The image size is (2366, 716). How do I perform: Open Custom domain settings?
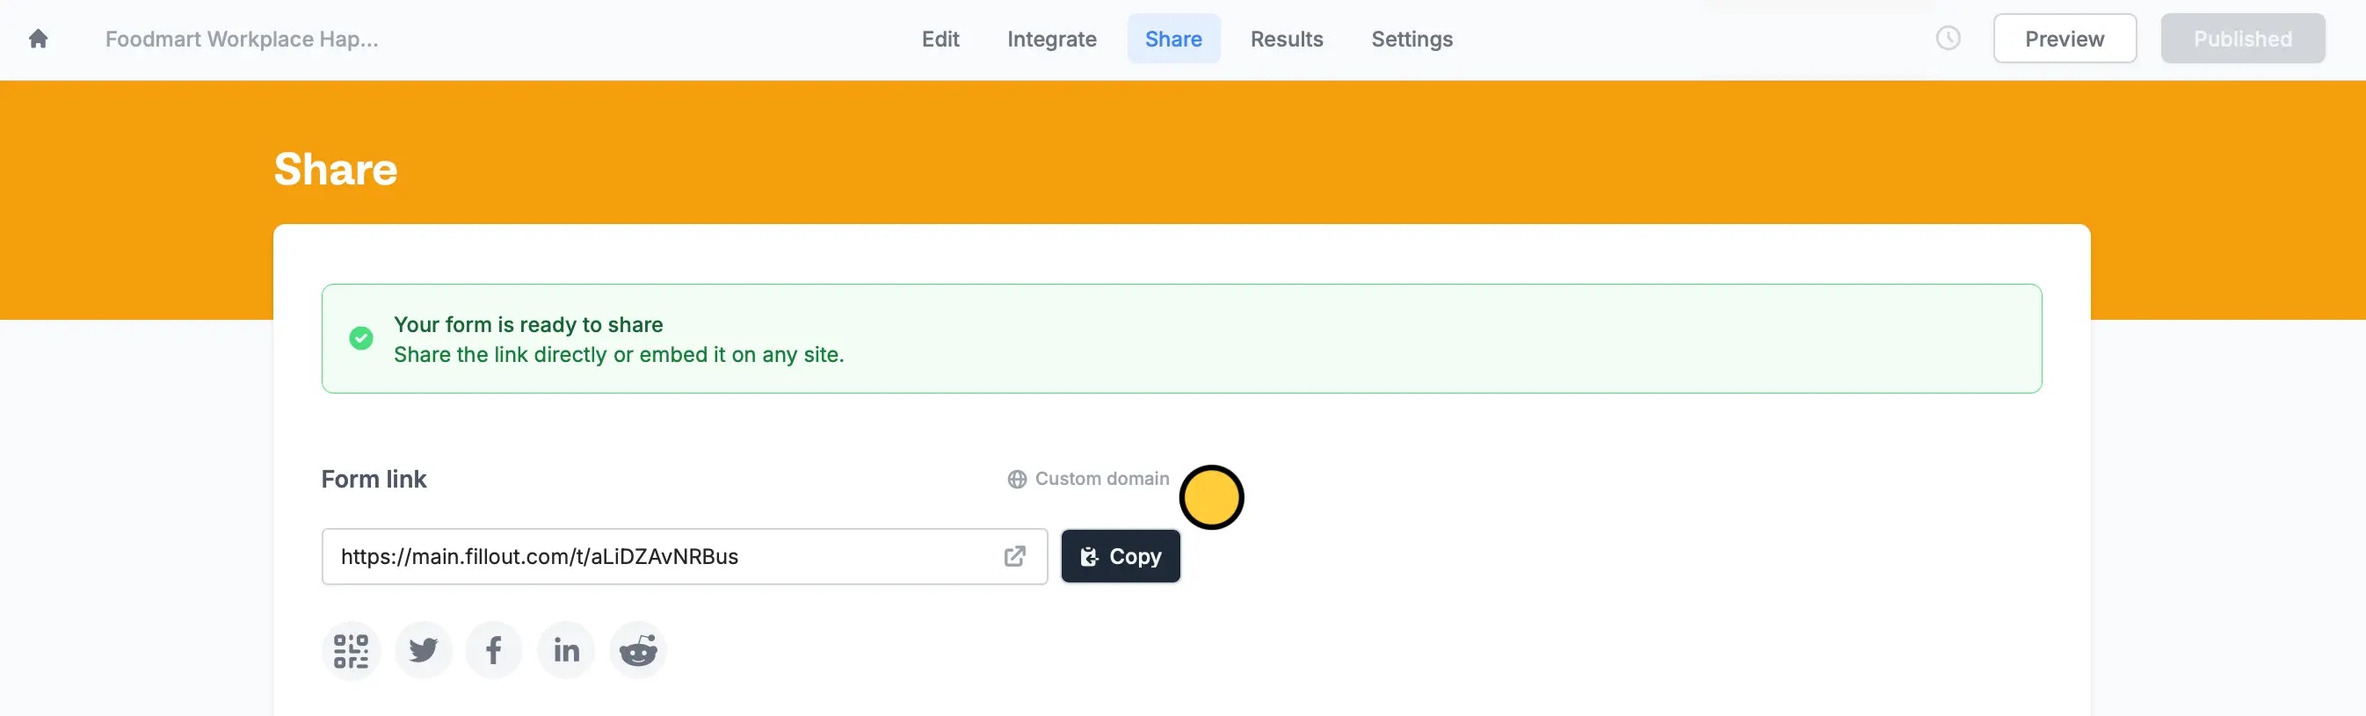click(x=1101, y=478)
